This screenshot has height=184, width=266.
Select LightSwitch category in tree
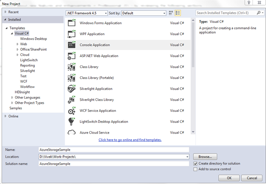(29, 60)
